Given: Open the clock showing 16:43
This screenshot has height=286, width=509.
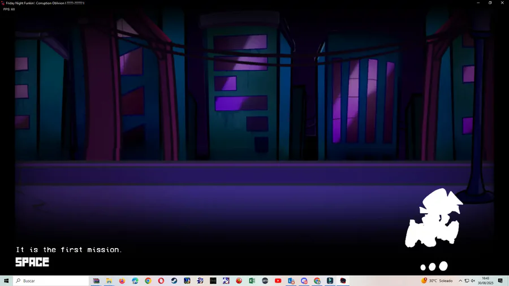Looking at the screenshot, I should (486, 281).
